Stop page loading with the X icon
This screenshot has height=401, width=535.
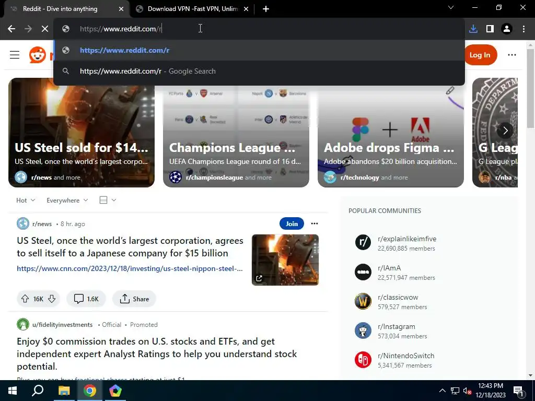coord(45,29)
